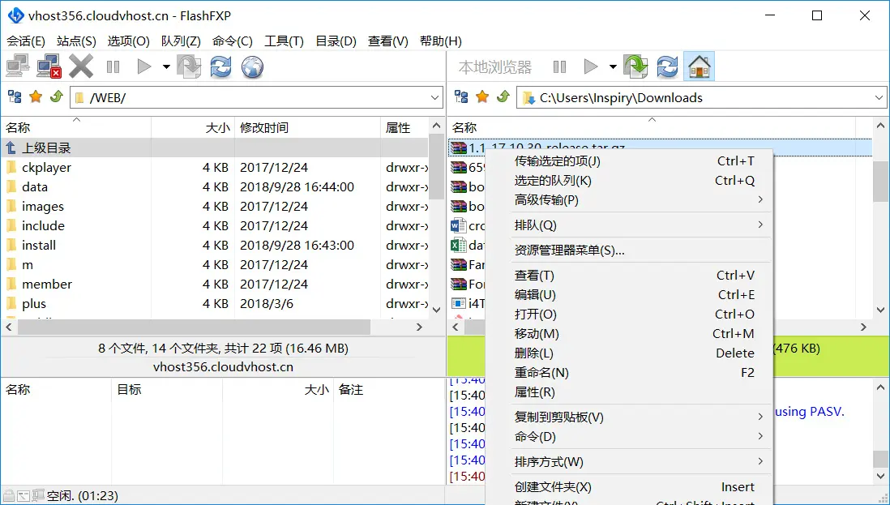The width and height of the screenshot is (890, 505).
Task: Click the bookmark star beside /WEB/ path
Action: coord(36,97)
